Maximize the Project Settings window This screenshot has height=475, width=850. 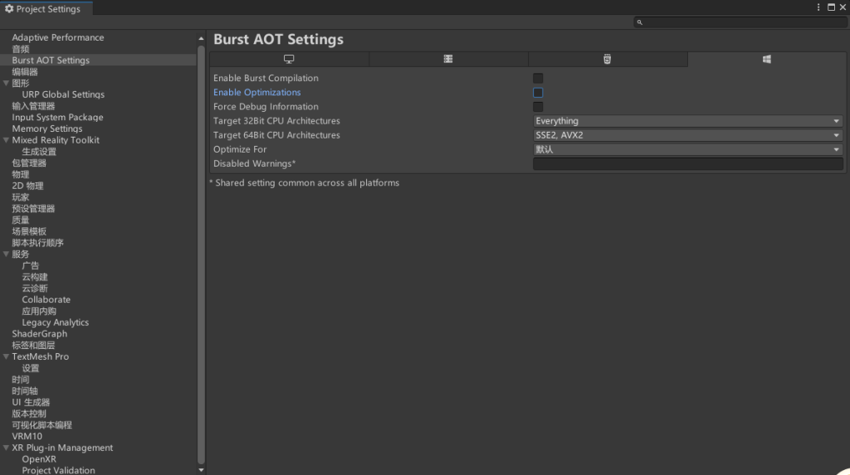point(831,7)
